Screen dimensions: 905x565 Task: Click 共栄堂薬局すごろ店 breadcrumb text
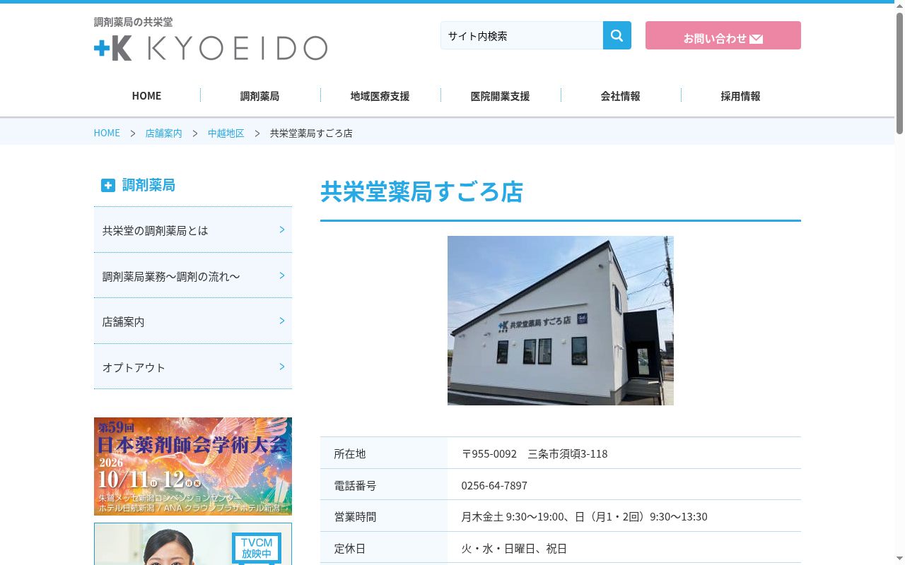pos(311,133)
